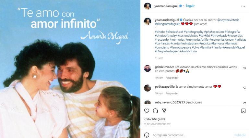Click the yoamandamiguel header profile avatar
Image resolution: width=249 pixels, height=138 pixels.
pyautogui.click(x=148, y=6)
